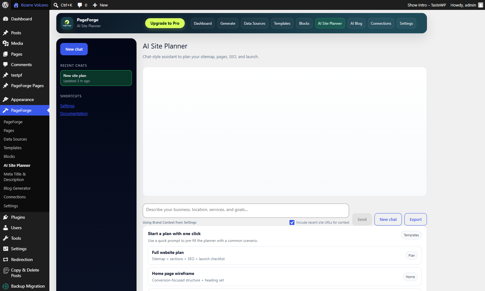Switch to the Templates tab in header

tap(282, 23)
